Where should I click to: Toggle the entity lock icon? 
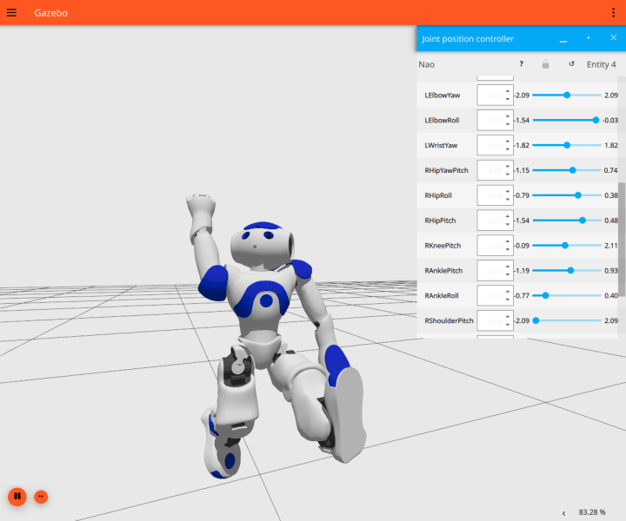tap(545, 64)
